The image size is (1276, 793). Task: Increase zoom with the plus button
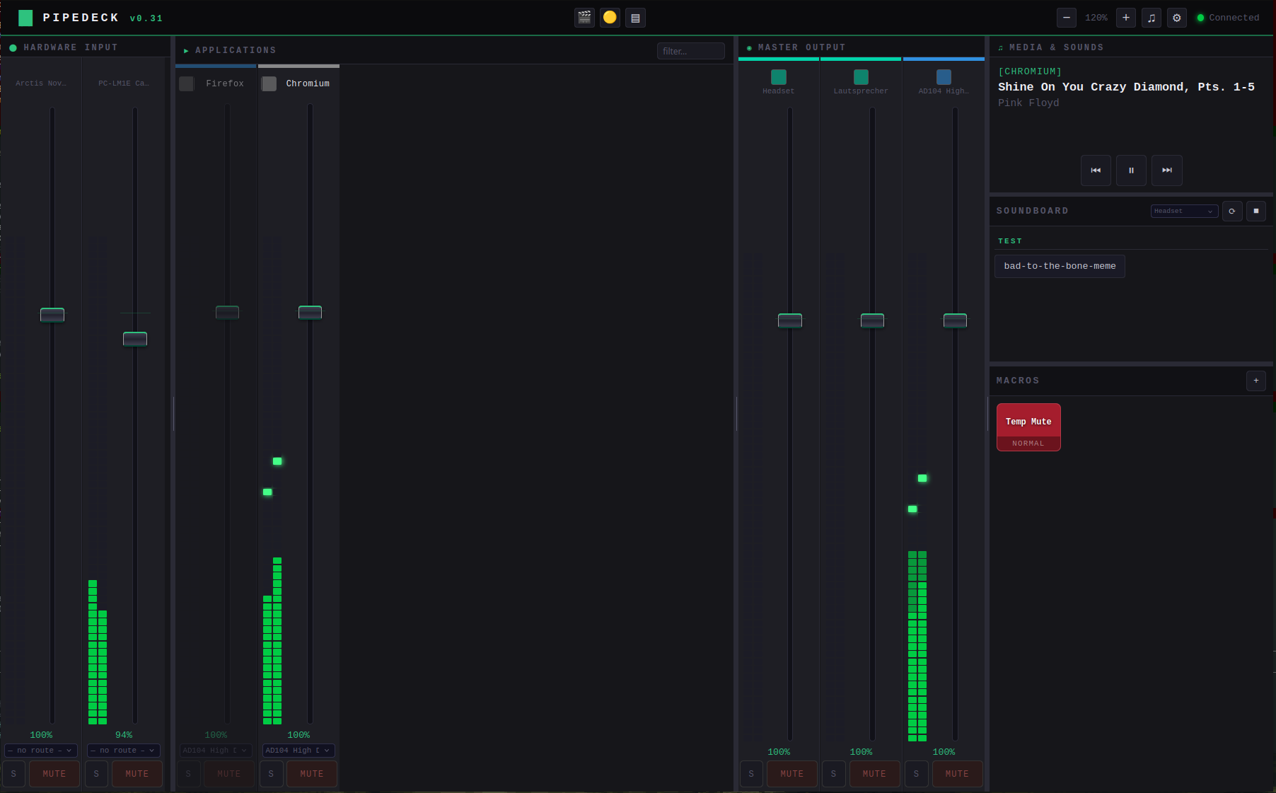1126,18
